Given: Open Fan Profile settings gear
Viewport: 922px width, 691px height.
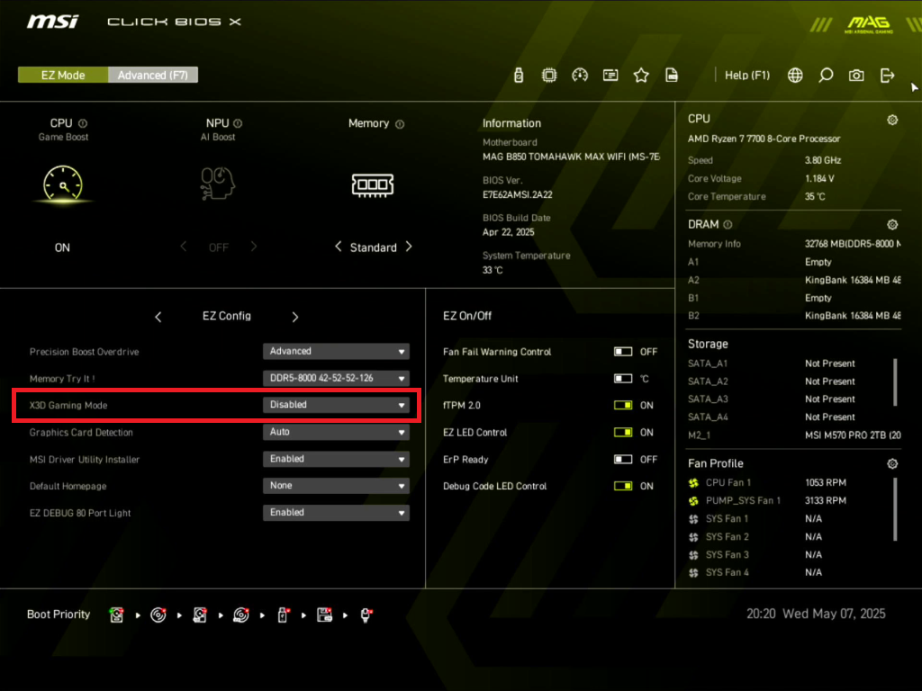Looking at the screenshot, I should pos(892,463).
